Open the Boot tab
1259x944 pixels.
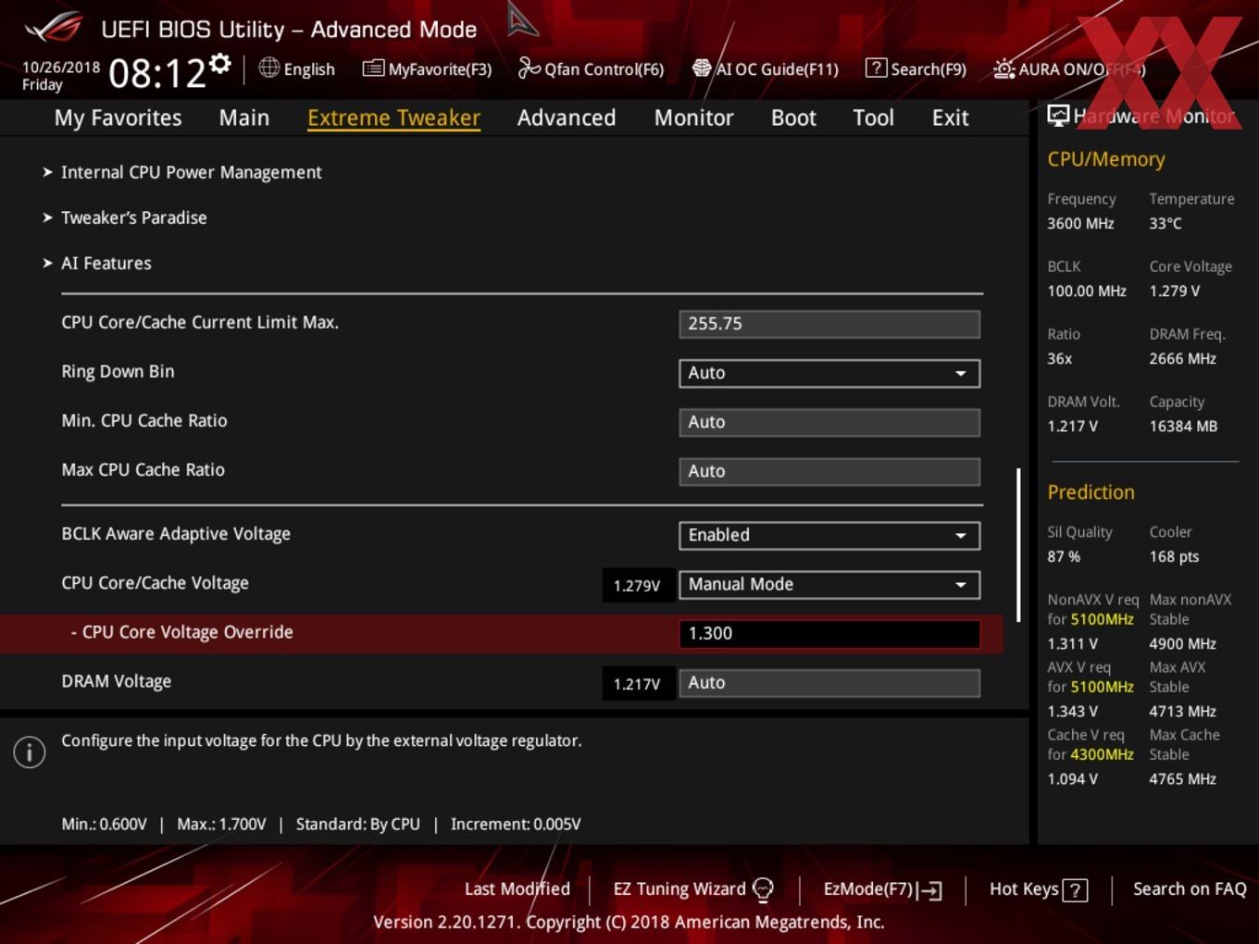tap(793, 118)
